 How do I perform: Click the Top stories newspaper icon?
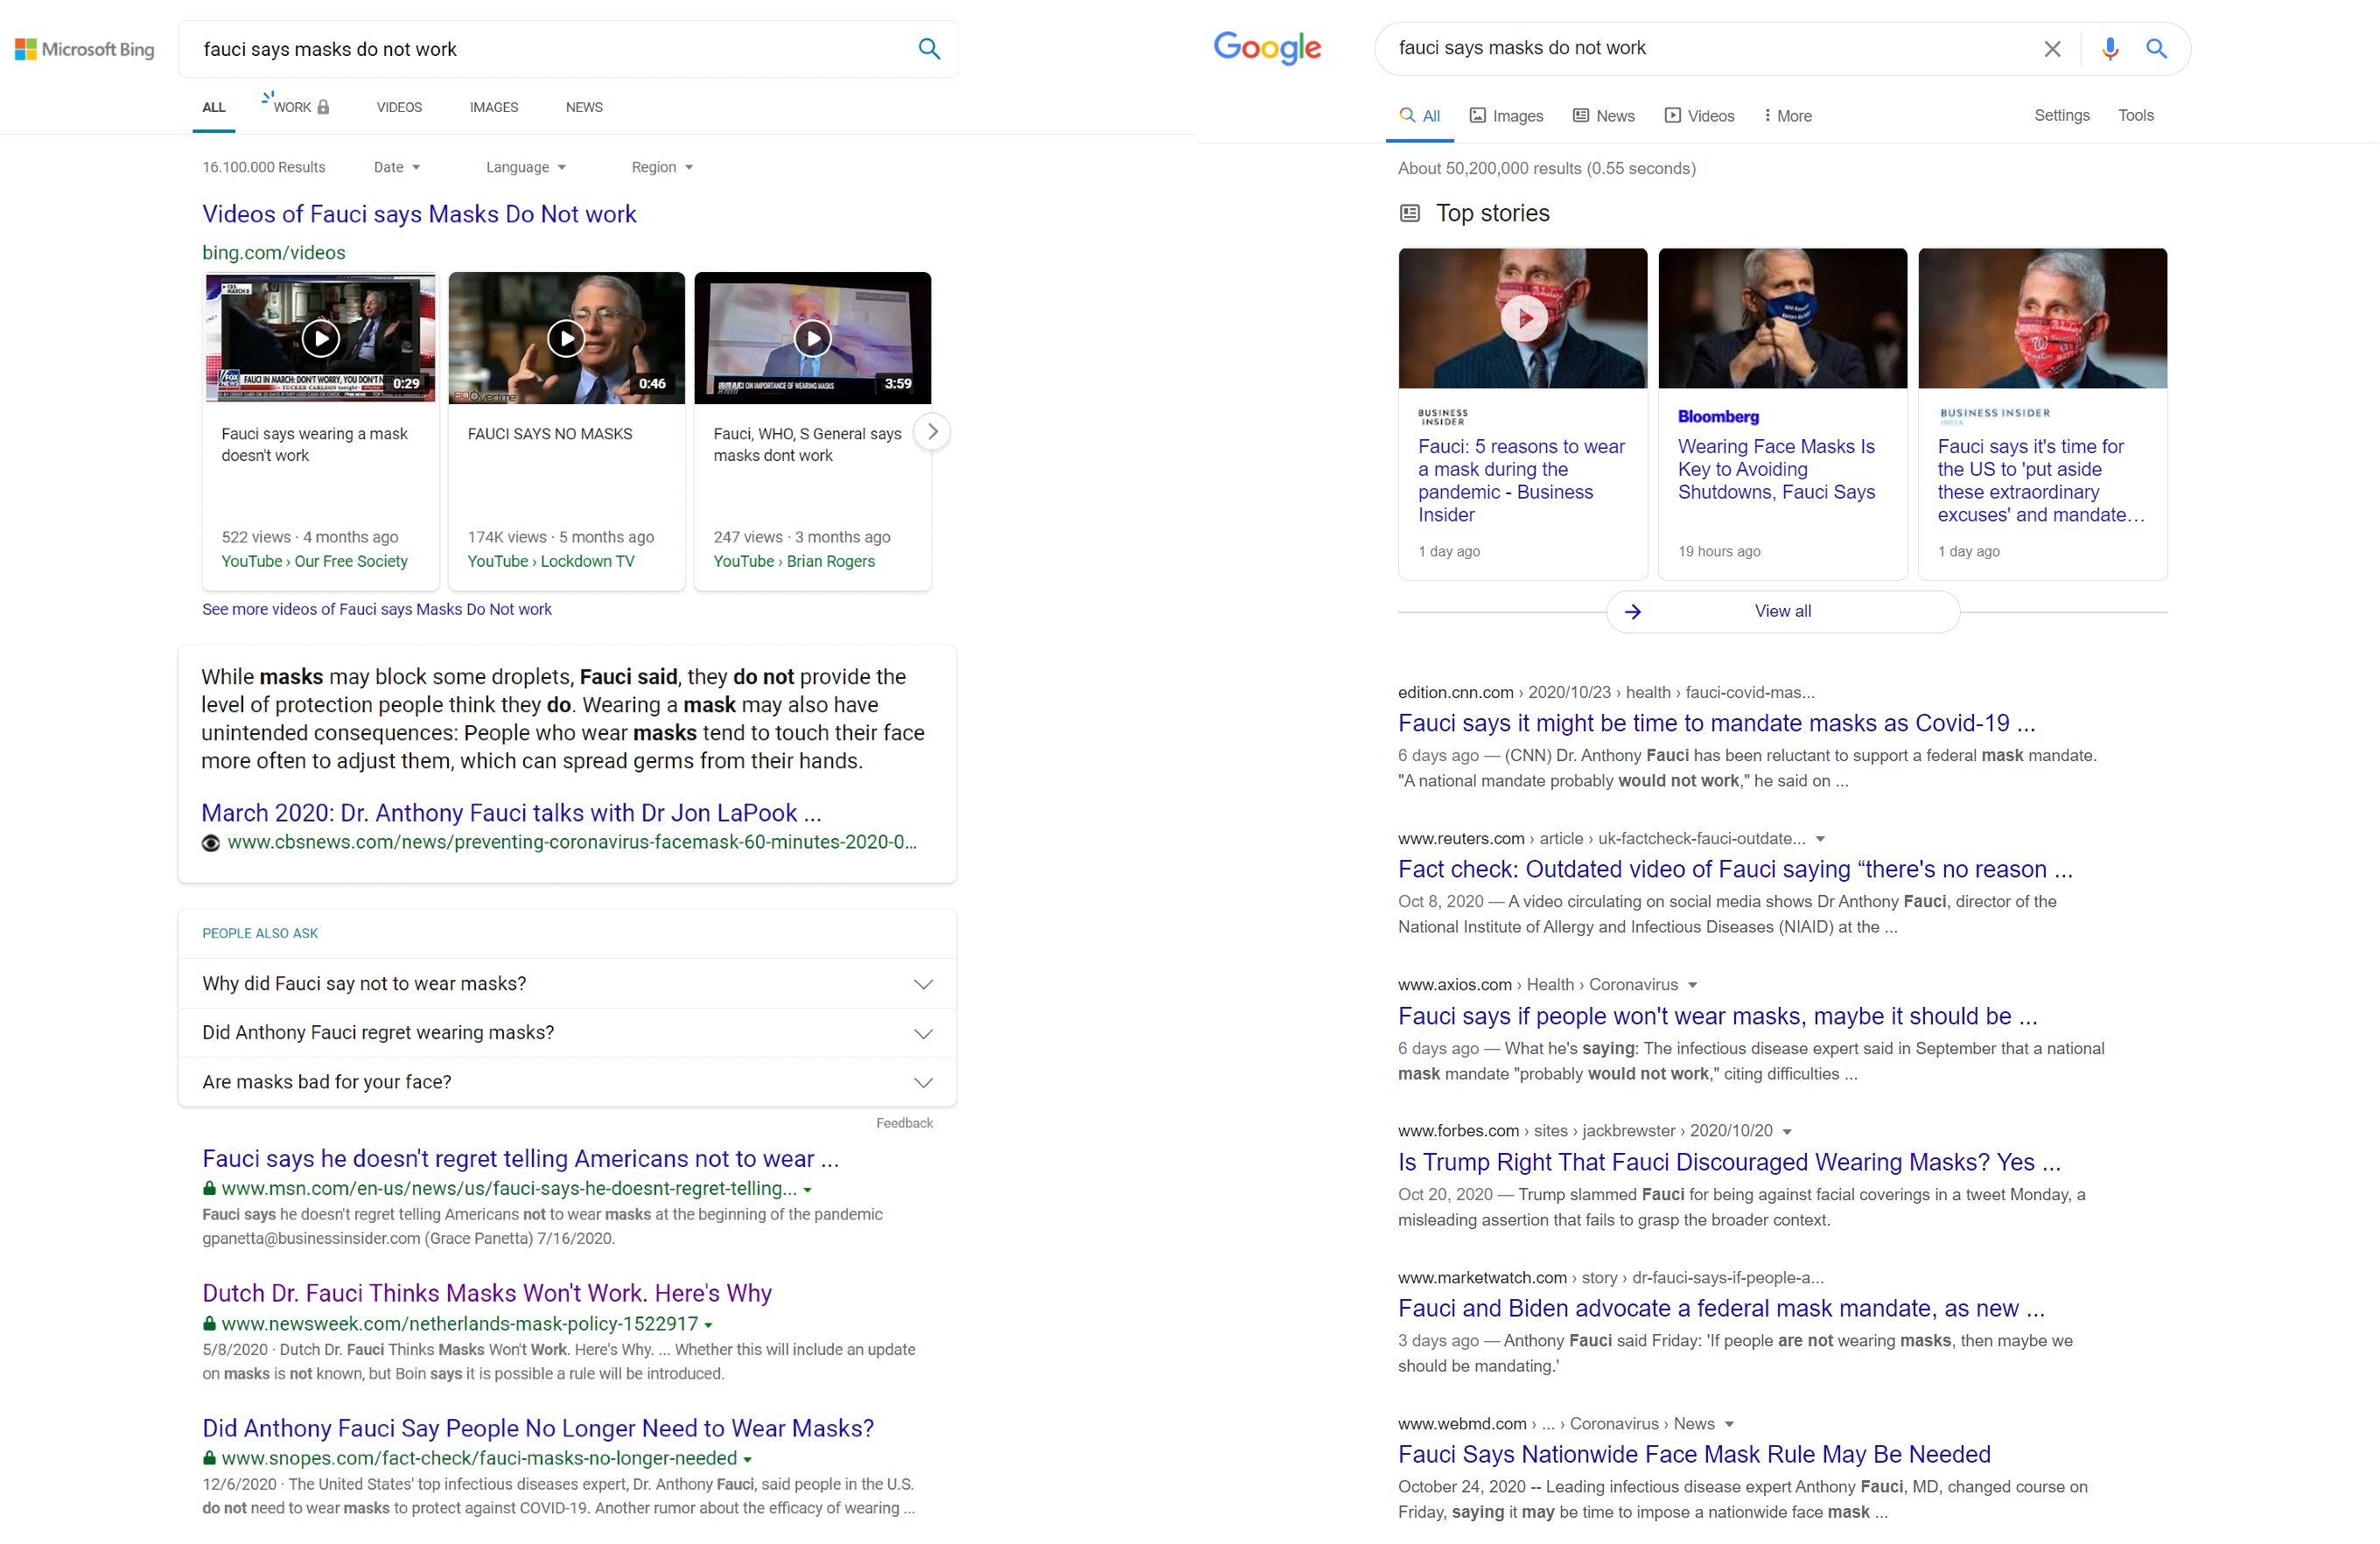pyautogui.click(x=1410, y=213)
